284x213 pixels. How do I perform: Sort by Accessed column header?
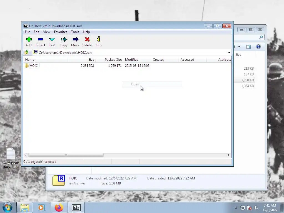(x=192, y=60)
